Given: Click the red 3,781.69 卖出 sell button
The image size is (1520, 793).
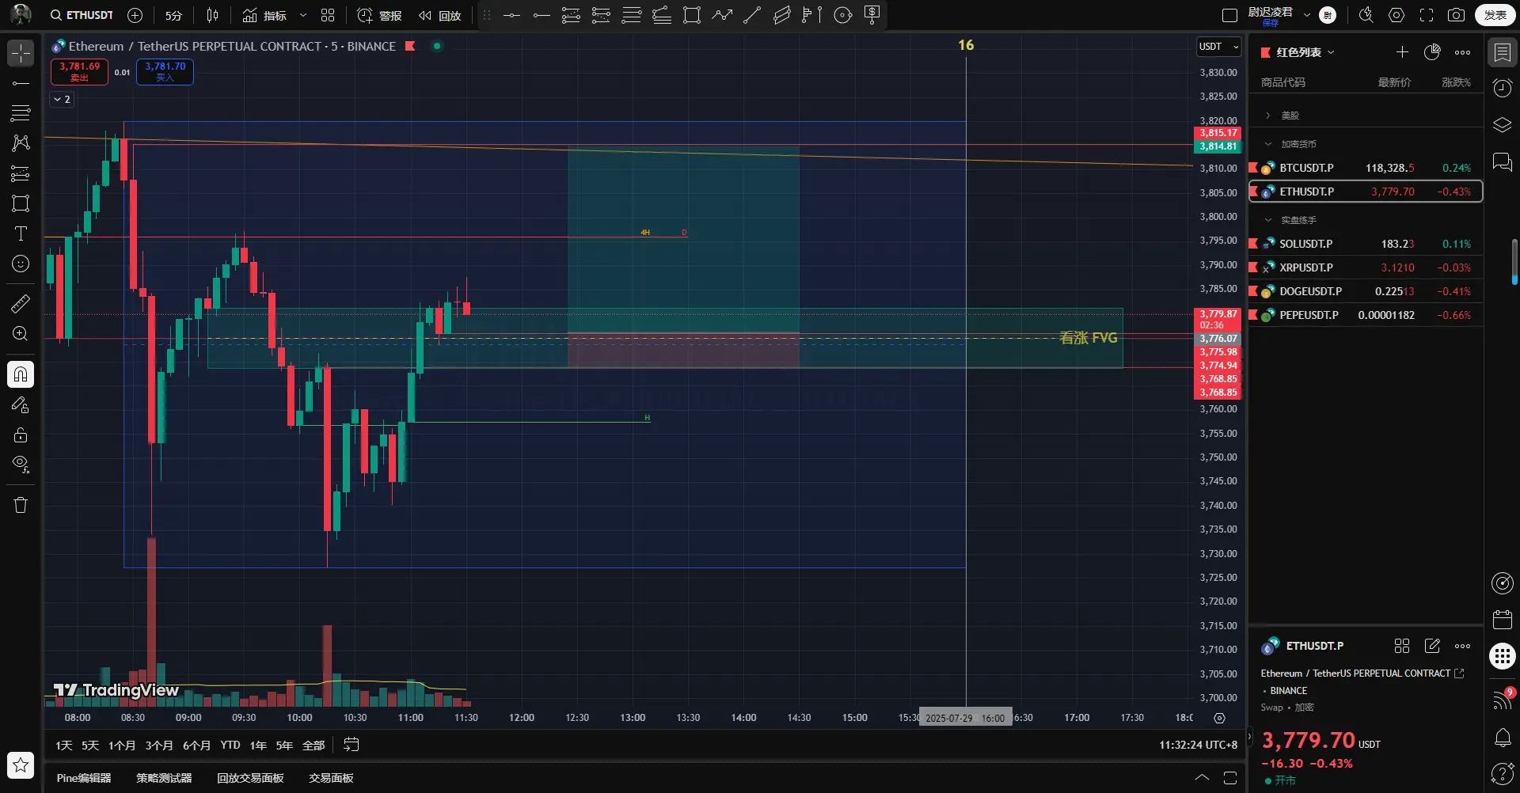Looking at the screenshot, I should [x=79, y=72].
